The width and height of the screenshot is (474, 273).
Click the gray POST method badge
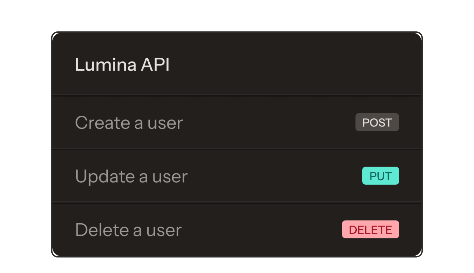pos(377,123)
